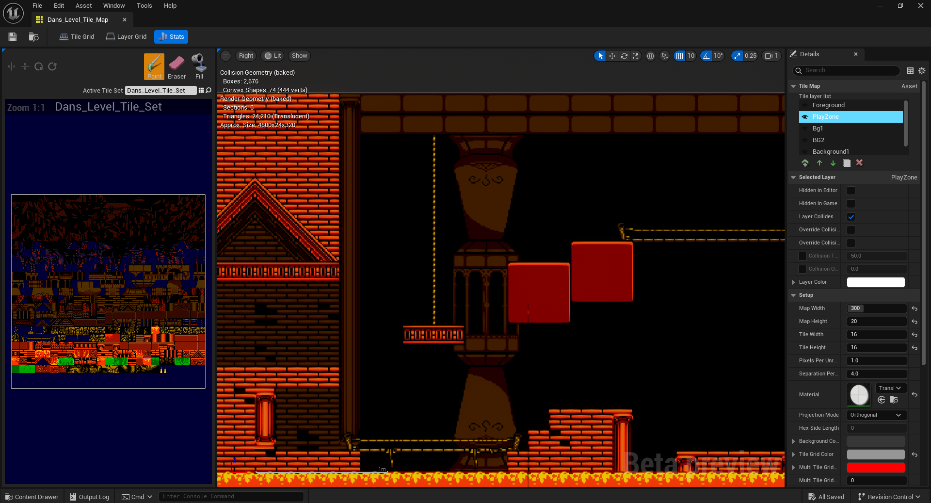
Task: Open Revision Control dropdown
Action: point(889,497)
